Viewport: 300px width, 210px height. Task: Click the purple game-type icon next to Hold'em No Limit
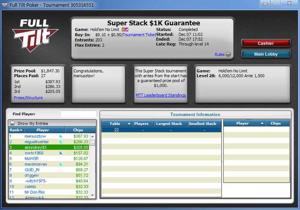coord(127,30)
